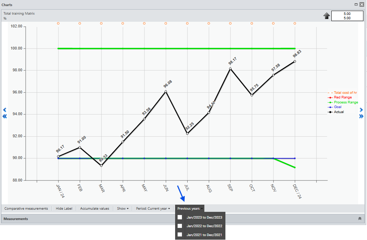367x240 pixels.
Task: Click the double right arrow chart navigator
Action: click(x=361, y=116)
